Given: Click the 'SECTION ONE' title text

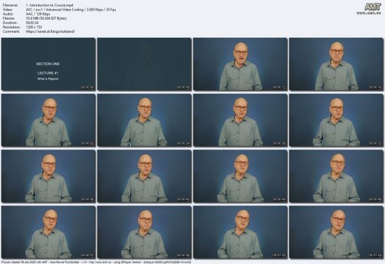Looking at the screenshot, I should coord(48,64).
